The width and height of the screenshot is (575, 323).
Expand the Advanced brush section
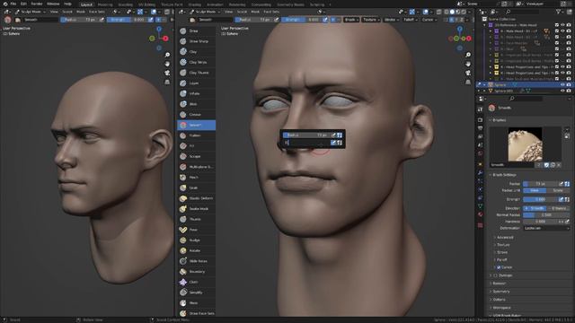coord(505,237)
